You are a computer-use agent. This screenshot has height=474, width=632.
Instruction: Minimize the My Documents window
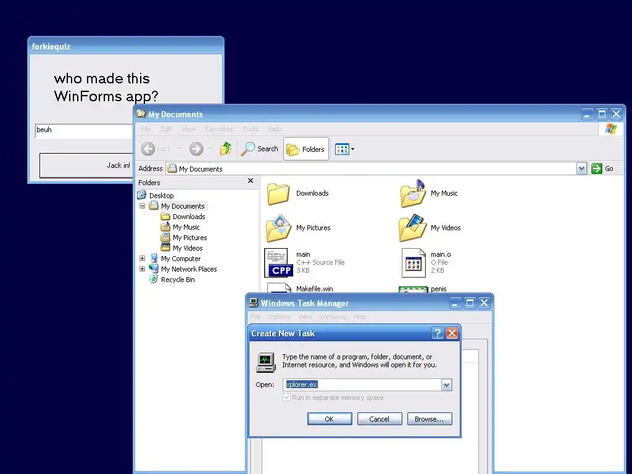pos(588,114)
